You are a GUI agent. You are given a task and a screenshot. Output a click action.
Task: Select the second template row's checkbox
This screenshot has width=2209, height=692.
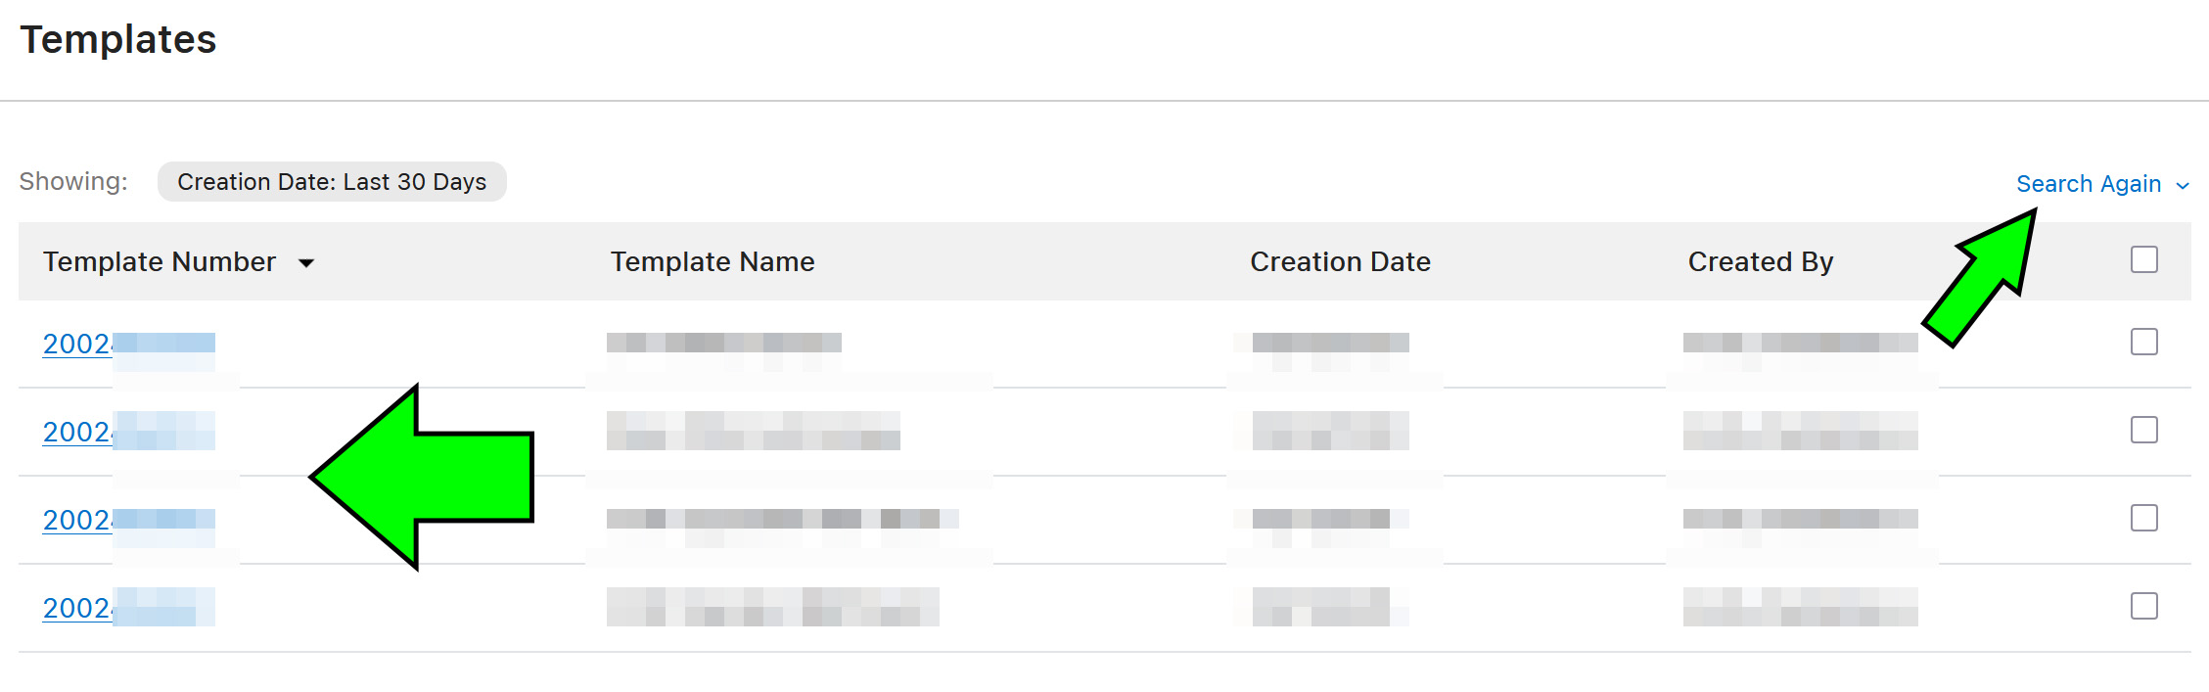(2144, 430)
